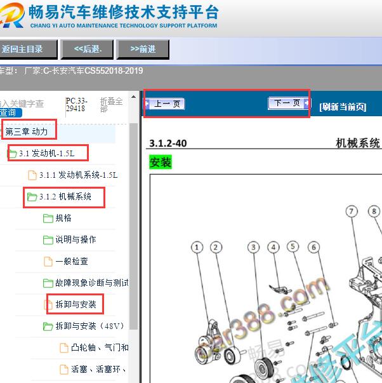Viewport: 382px width, 383px height.
Task: Select 第三章 动力 chapter node
Action: click(27, 131)
